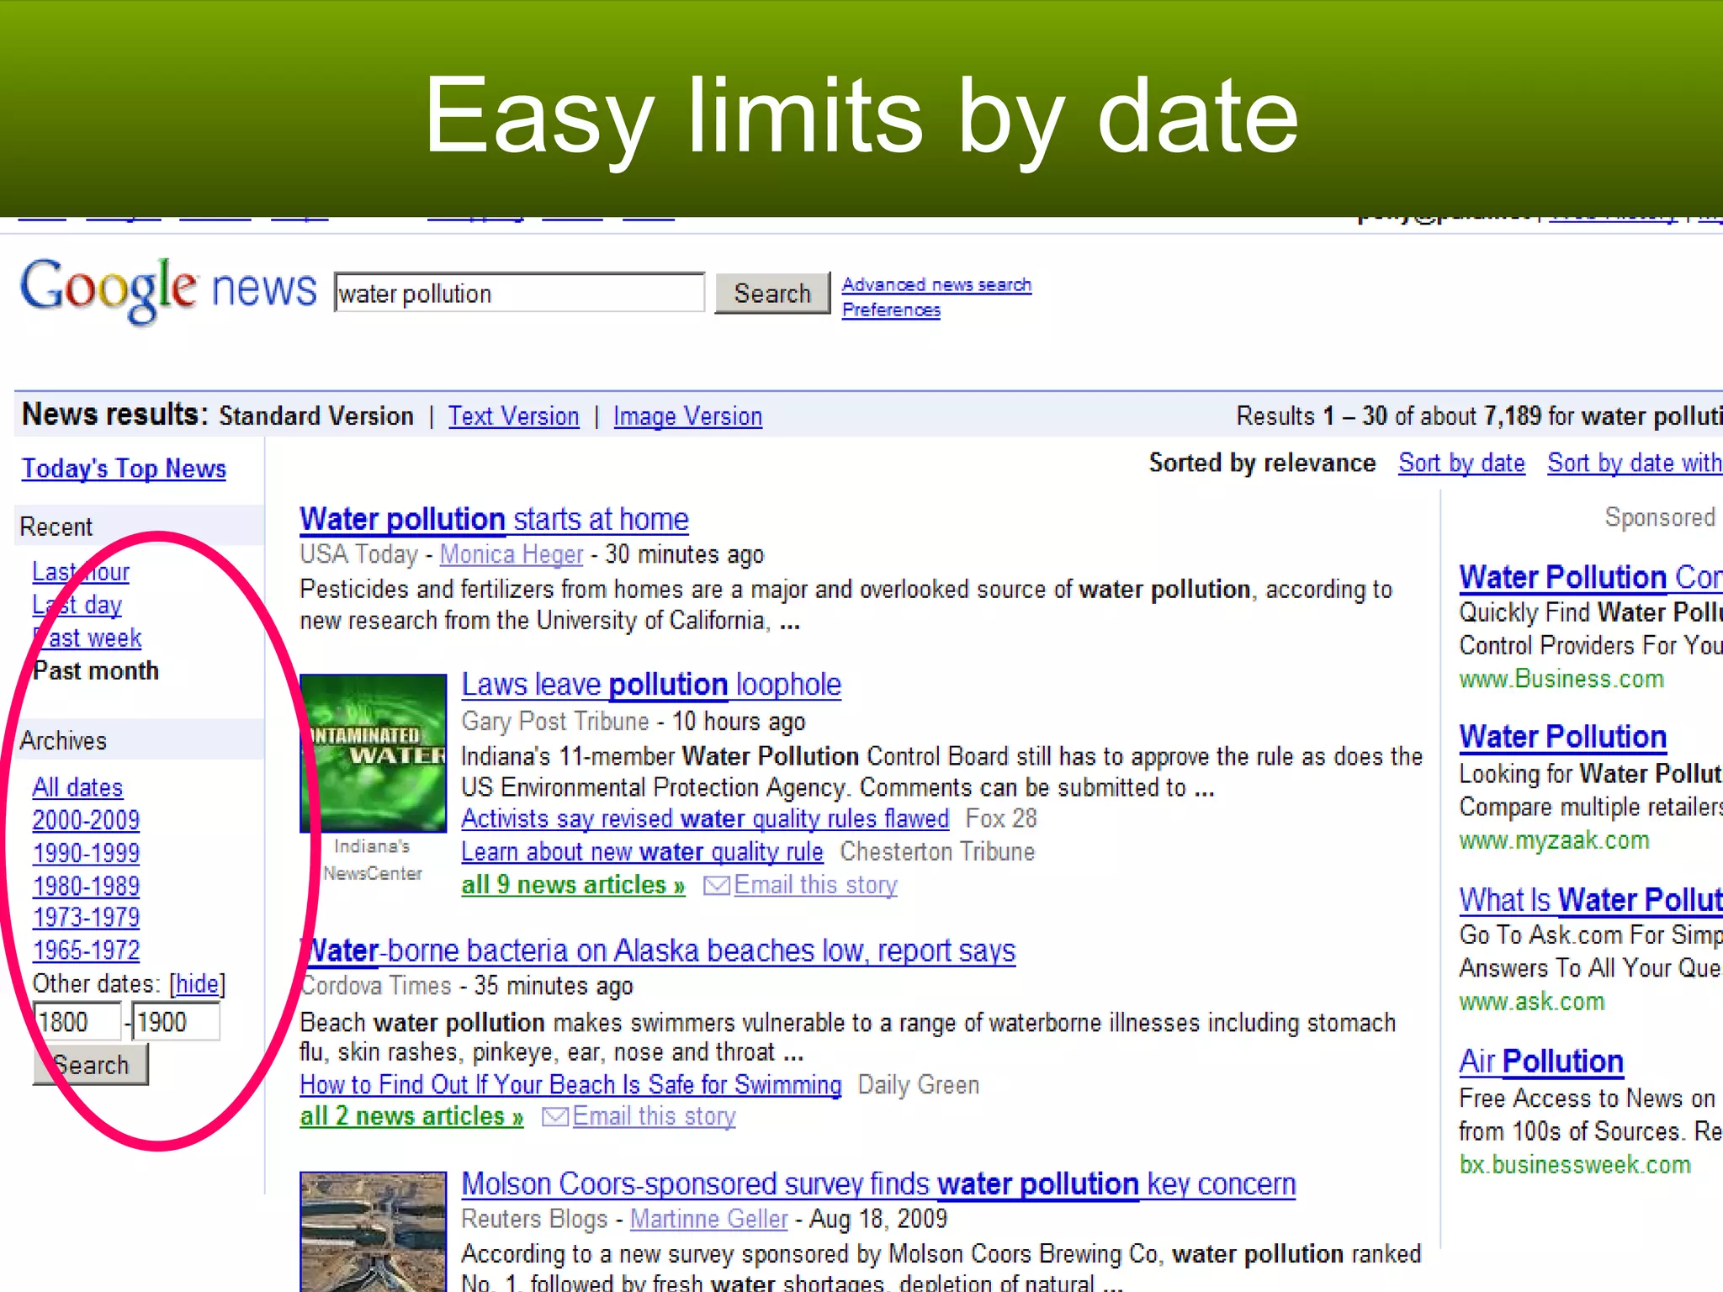
Task: Open How to Find Out If Your Beach Is Safe
Action: tap(570, 1085)
